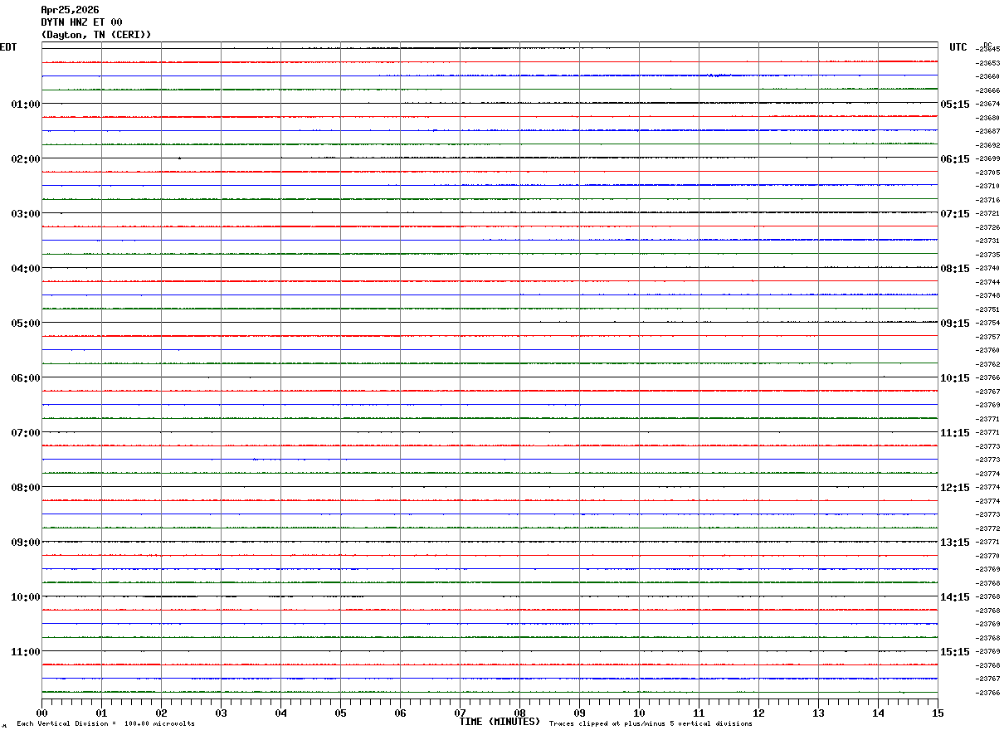Click the '07:15' UTC time label
This screenshot has height=735, width=1004.
pyautogui.click(x=954, y=213)
